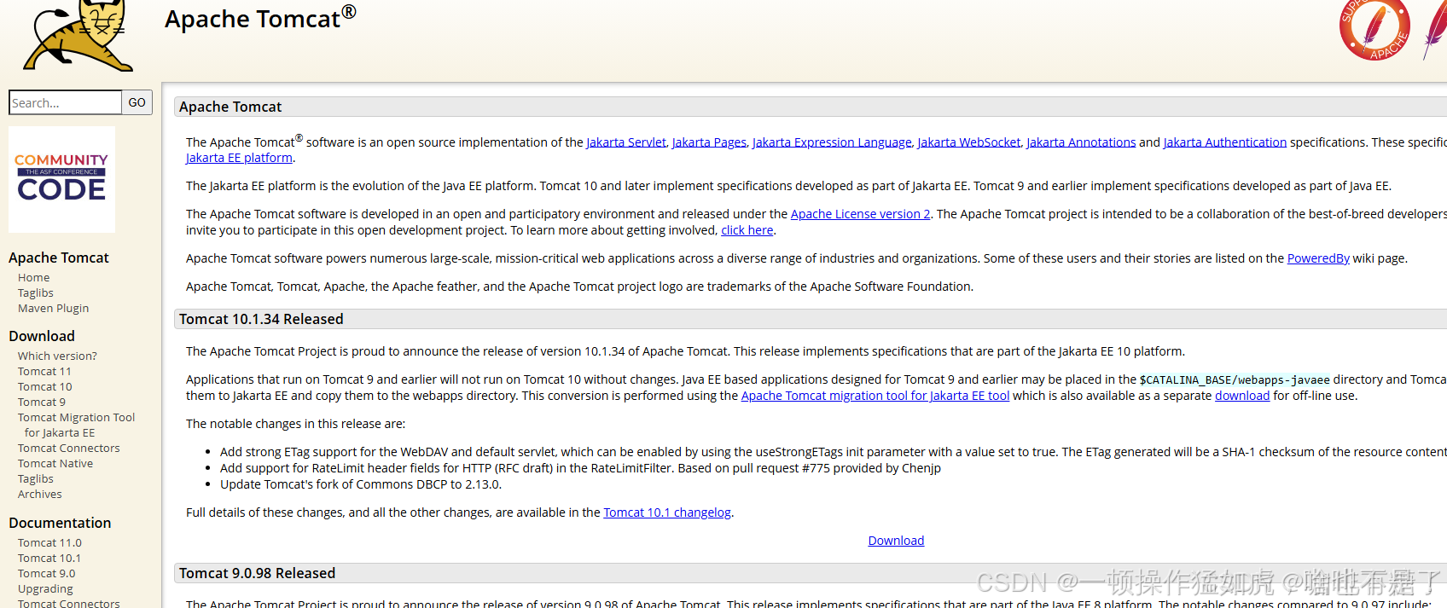
Task: Click the 'Download' sidebar heading
Action: (42, 336)
